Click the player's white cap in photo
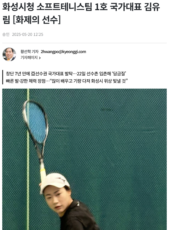Screen dimensions: 169x230 [54, 182]
